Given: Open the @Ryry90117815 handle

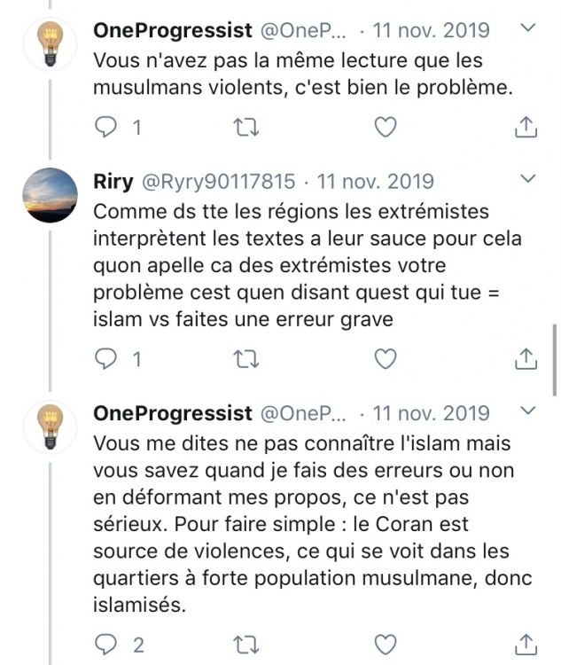Looking at the screenshot, I should pos(217,182).
